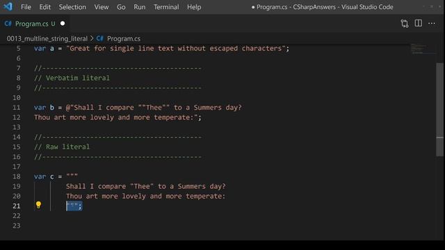Click the 'var b = @"Shall I compare' line
Viewport: 445px width, 250px height.
138,108
